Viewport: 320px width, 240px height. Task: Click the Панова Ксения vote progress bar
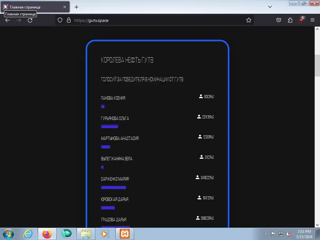coord(102,106)
